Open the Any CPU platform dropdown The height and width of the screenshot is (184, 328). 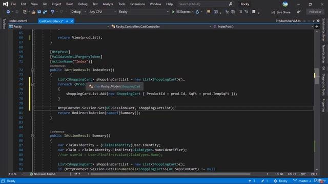[x=102, y=12]
